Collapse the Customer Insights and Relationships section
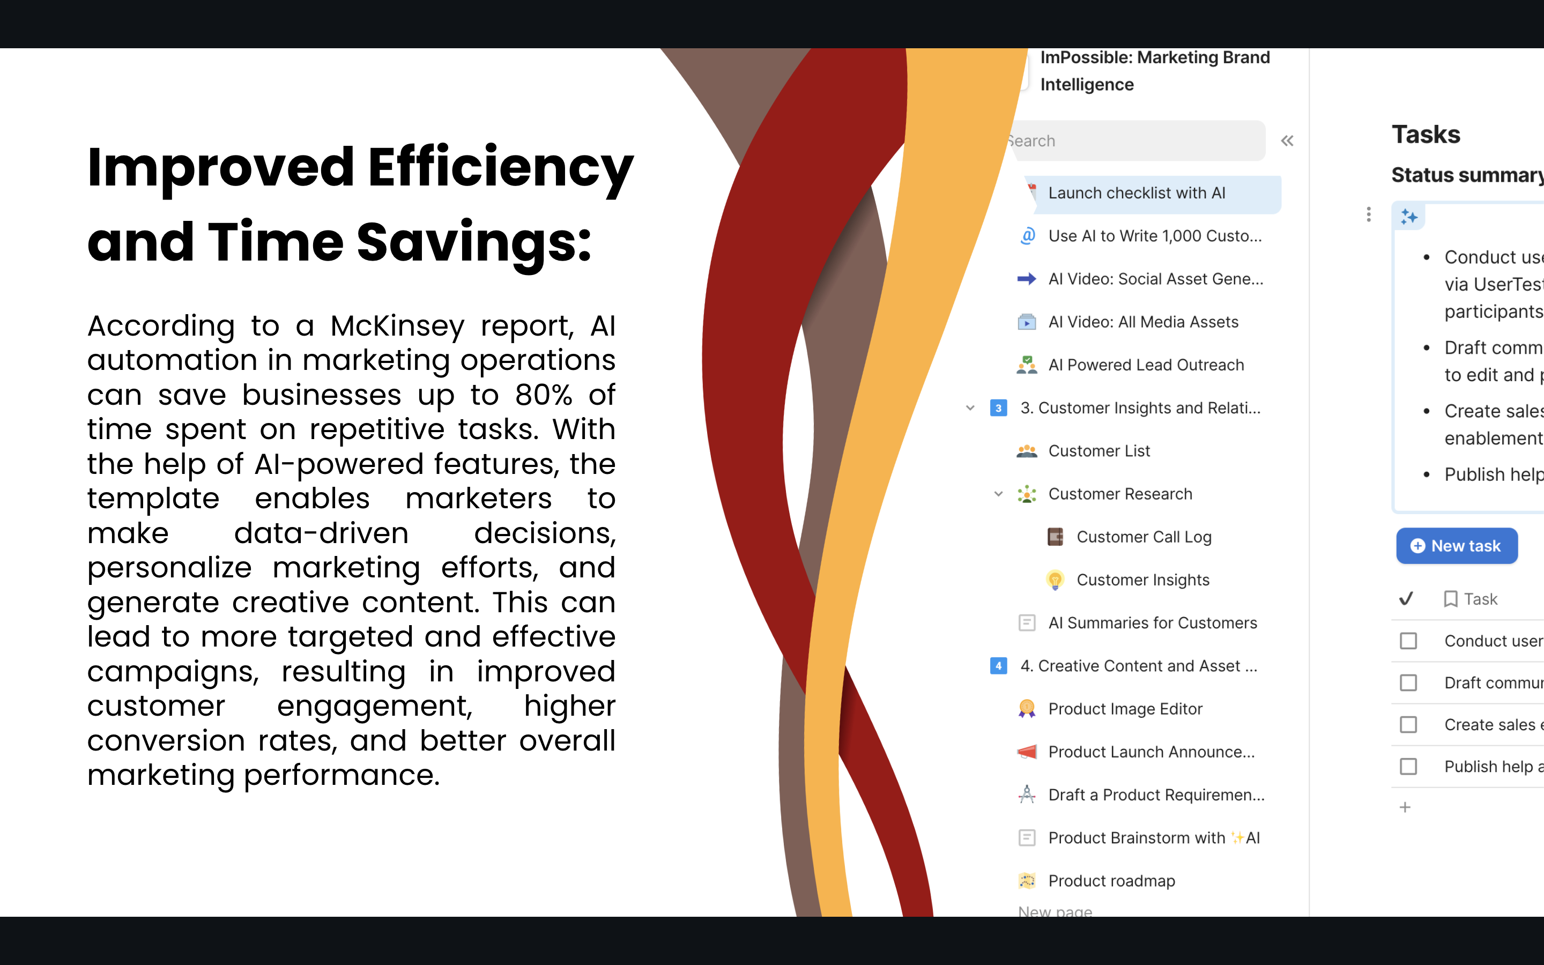 tap(970, 408)
